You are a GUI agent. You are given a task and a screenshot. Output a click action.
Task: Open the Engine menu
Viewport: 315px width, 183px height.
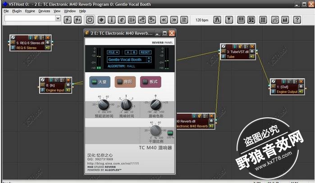click(x=30, y=11)
